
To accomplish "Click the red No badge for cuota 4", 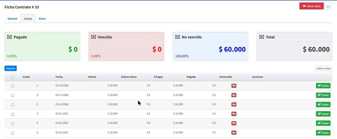I will [x=234, y=114].
